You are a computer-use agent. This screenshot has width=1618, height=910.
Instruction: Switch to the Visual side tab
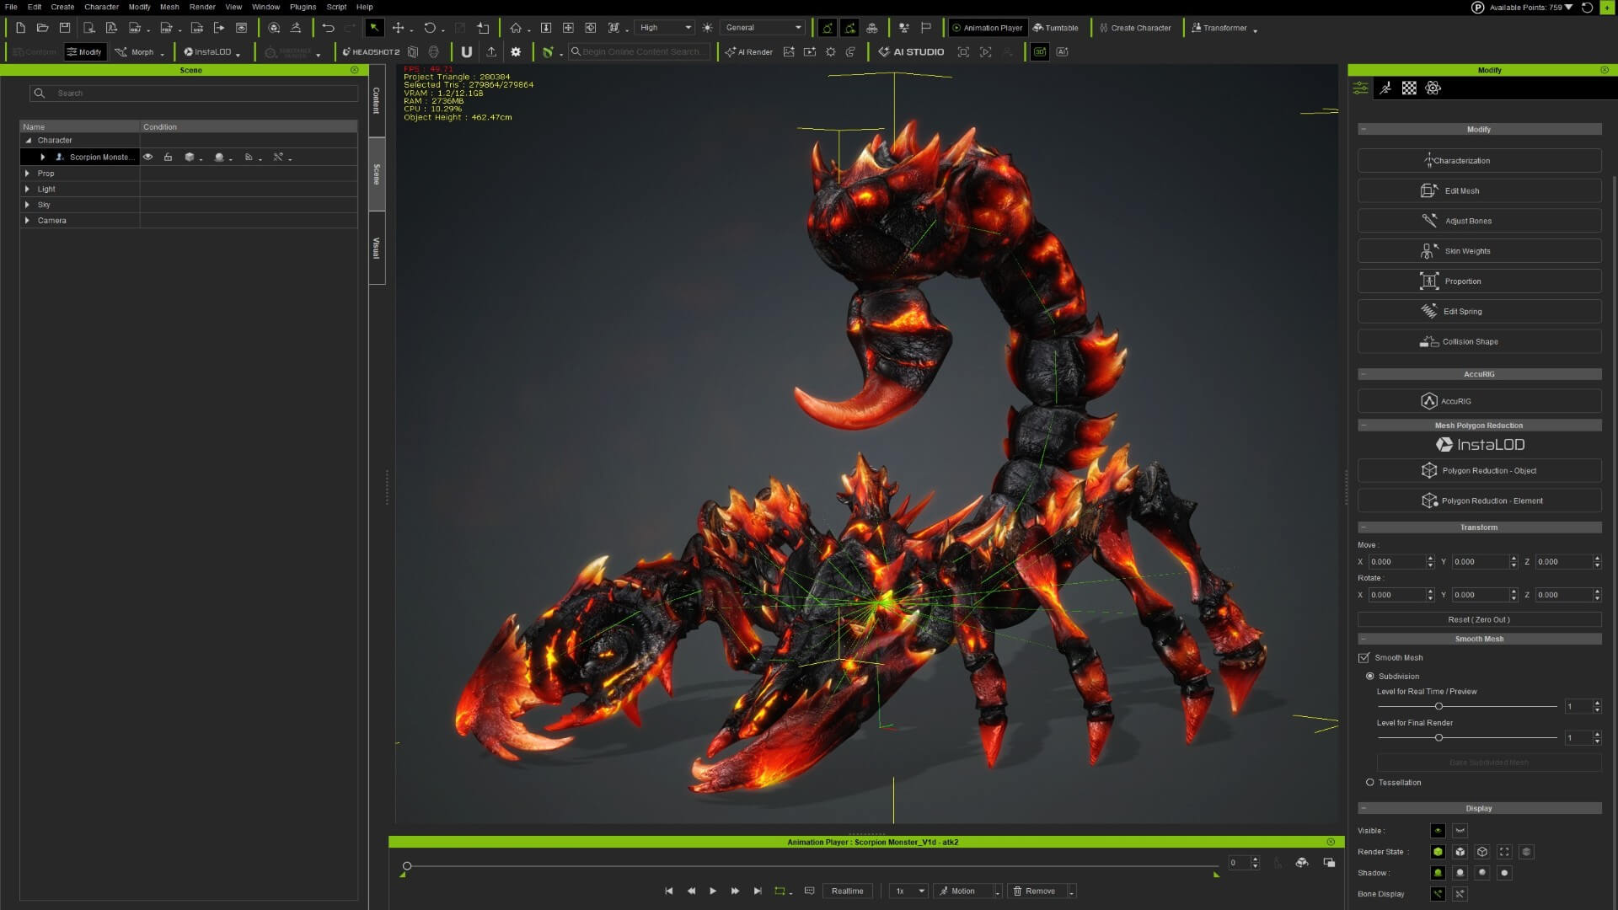coord(377,248)
